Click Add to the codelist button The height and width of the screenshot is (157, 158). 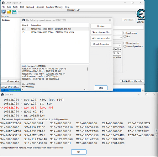(x=101, y=38)
